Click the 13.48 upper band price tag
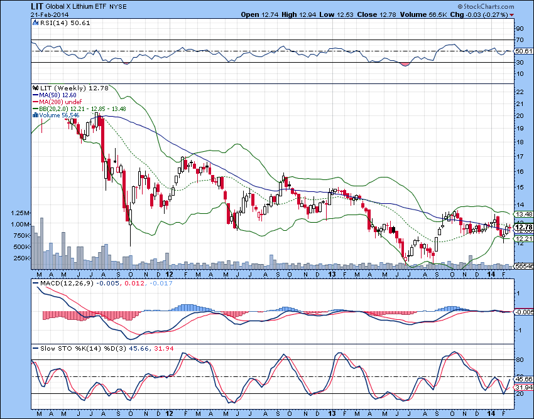 click(524, 214)
